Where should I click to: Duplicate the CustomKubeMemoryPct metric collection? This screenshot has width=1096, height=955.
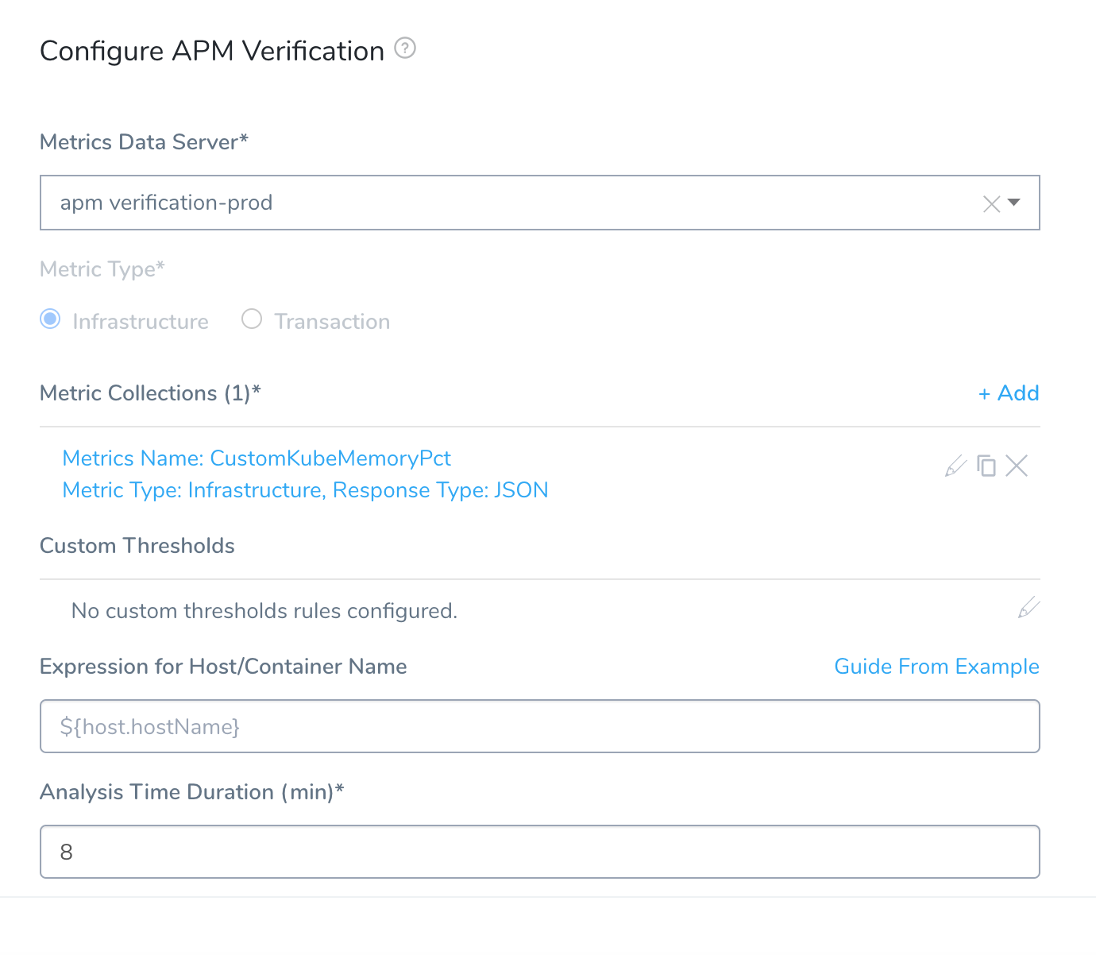[986, 466]
